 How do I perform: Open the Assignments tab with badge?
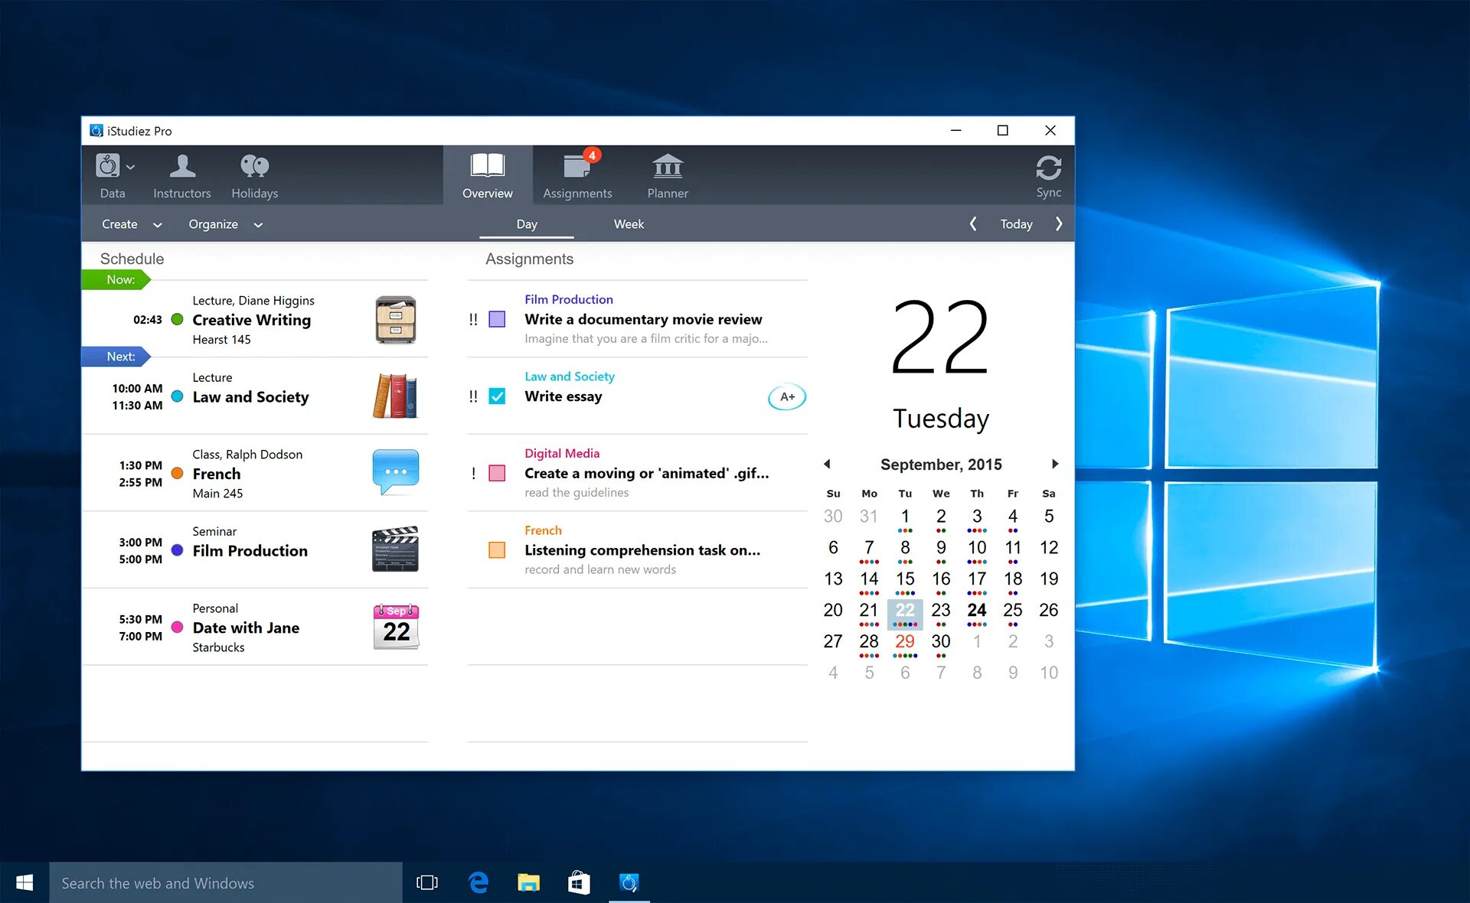578,176
